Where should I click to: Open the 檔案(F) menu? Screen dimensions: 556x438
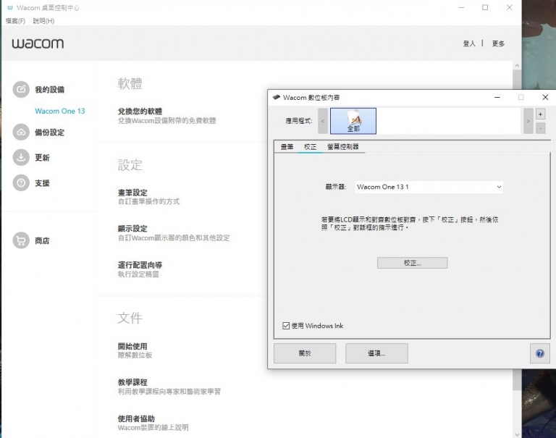pos(15,21)
